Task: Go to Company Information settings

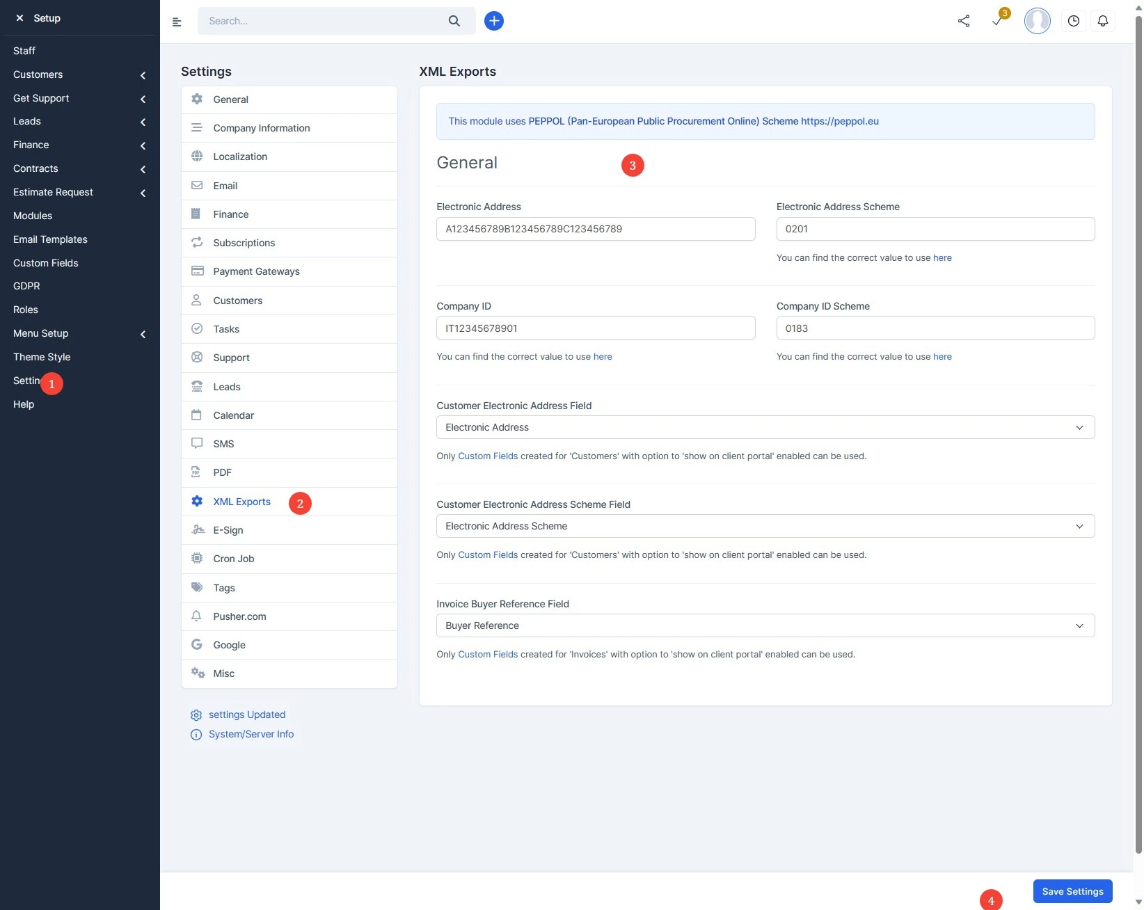Action: 261,128
